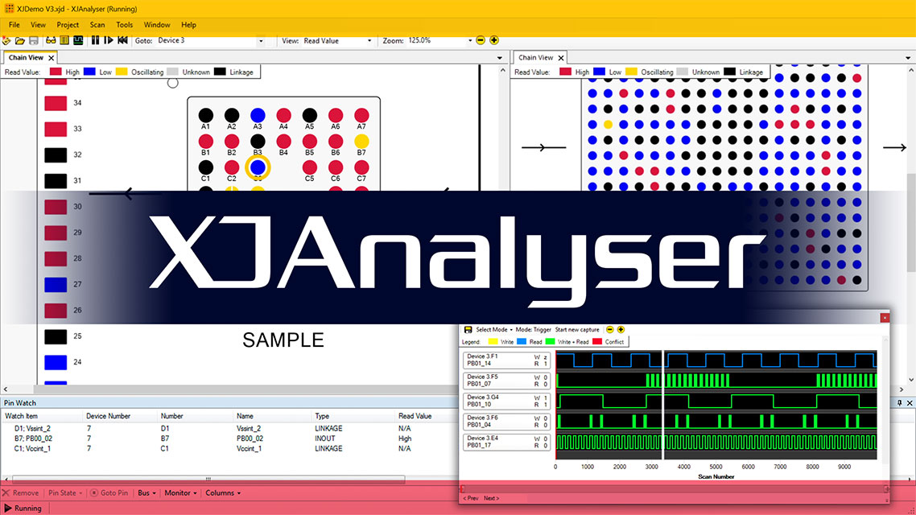This screenshot has width=916, height=515.
Task: Open the Project menu
Action: pyautogui.click(x=68, y=25)
